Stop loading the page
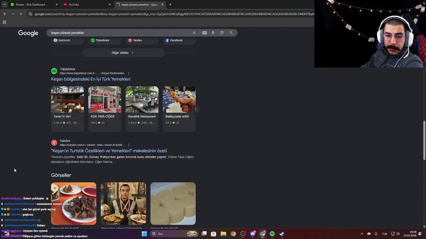 [21, 14]
